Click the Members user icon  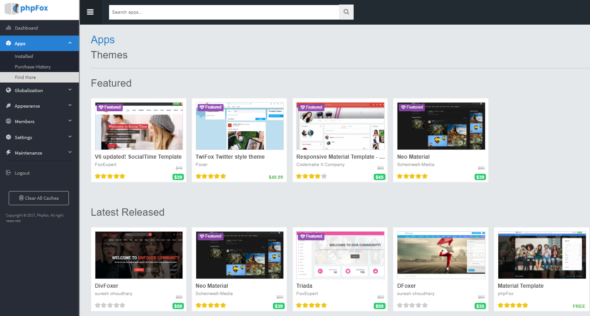click(x=8, y=121)
